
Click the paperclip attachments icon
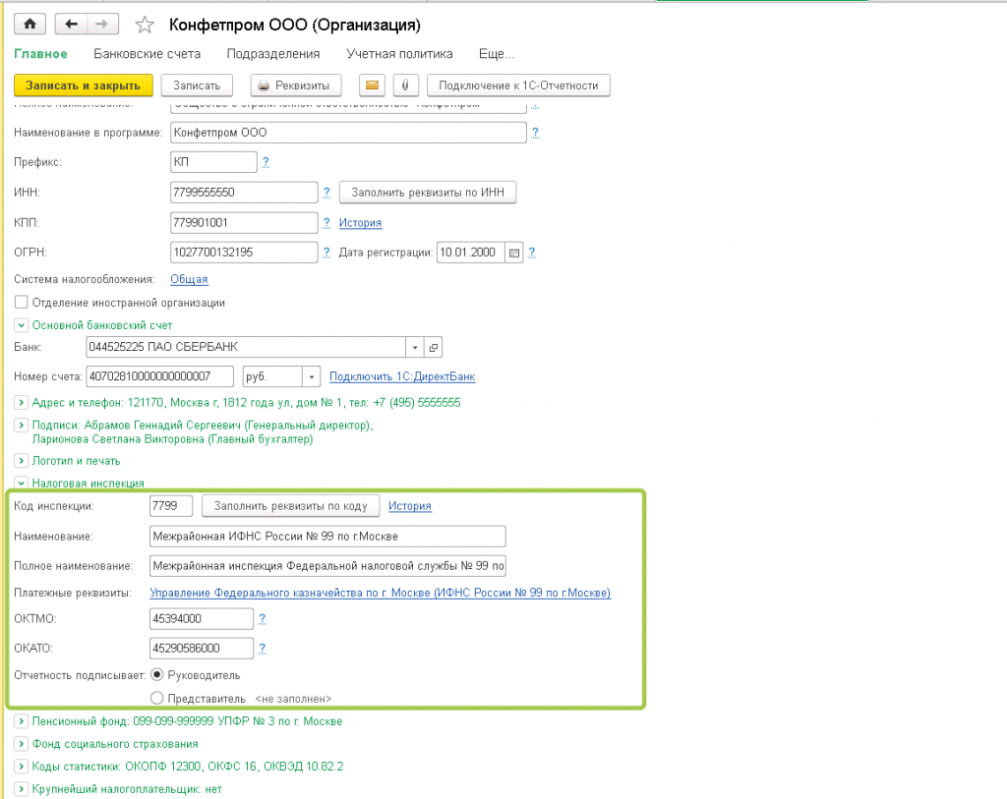pos(405,86)
